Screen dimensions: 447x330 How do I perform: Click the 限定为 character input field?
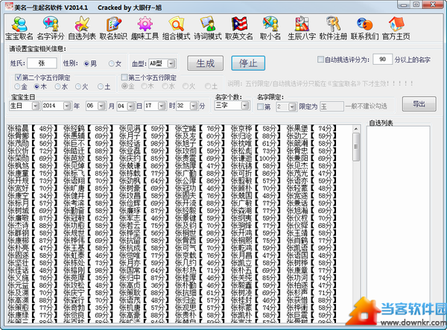pos(332,107)
